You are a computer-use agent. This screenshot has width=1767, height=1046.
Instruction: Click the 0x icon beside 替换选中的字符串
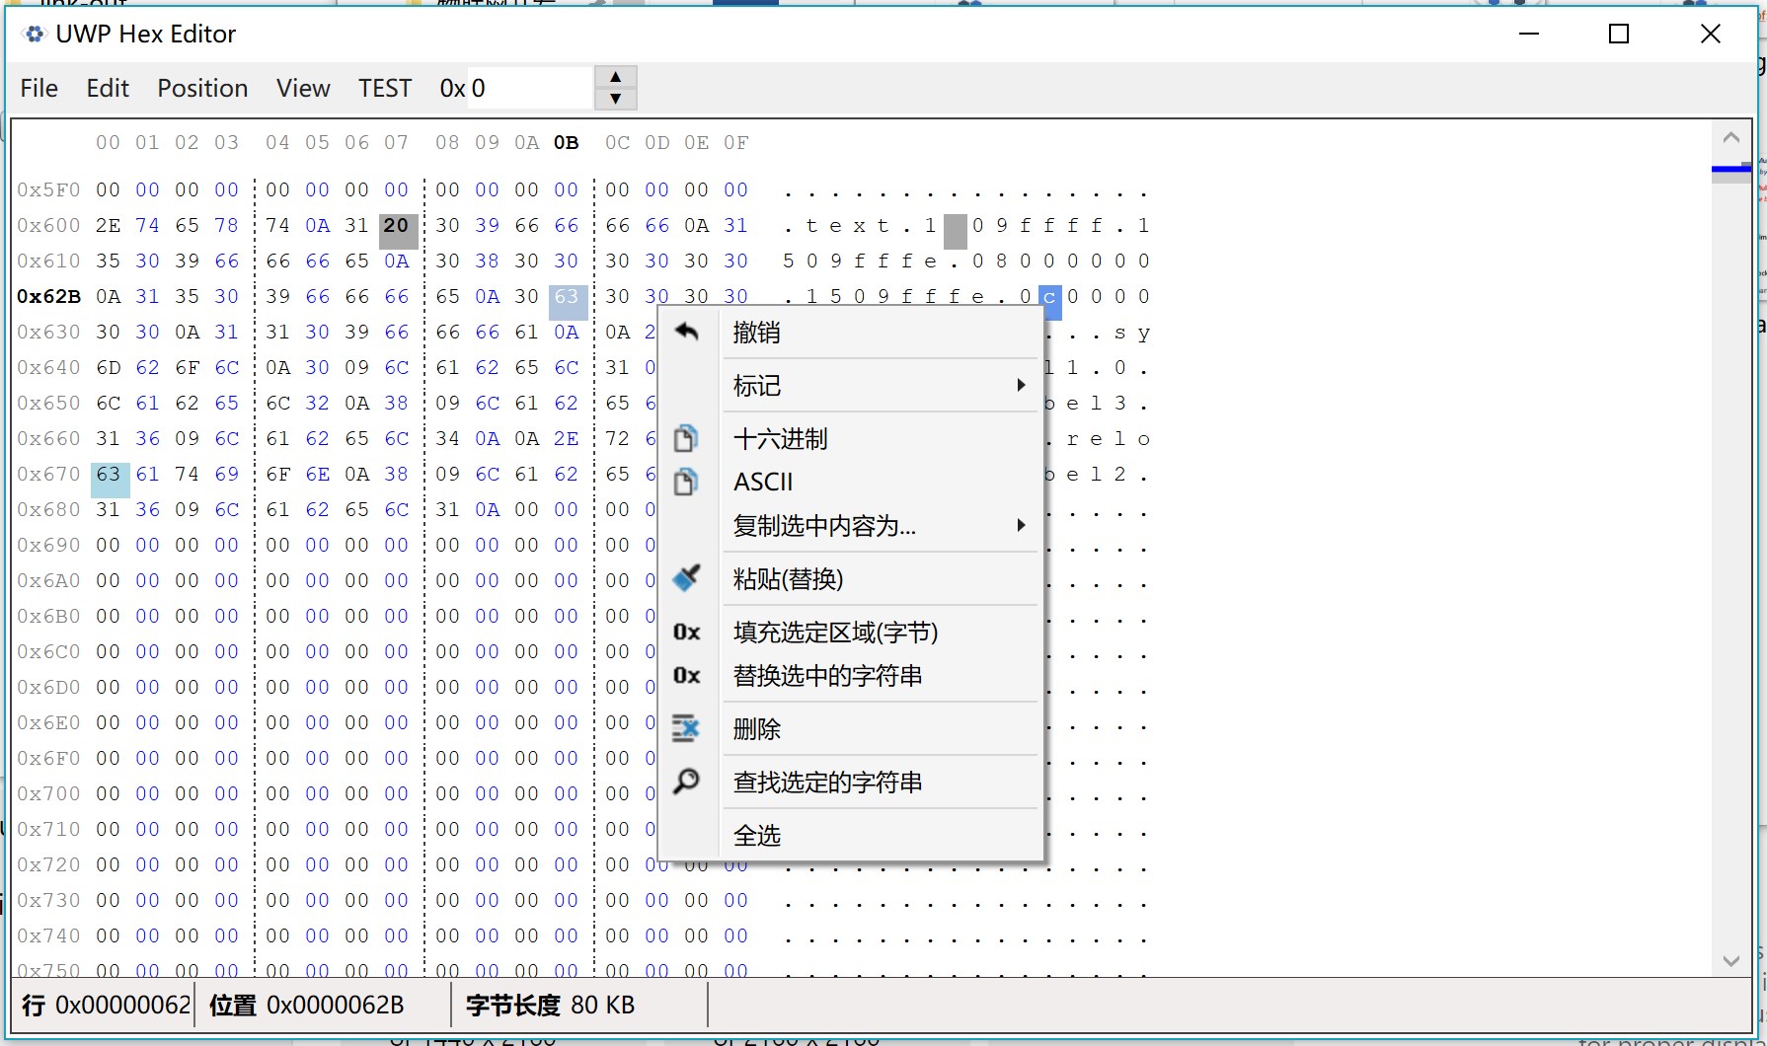(687, 675)
